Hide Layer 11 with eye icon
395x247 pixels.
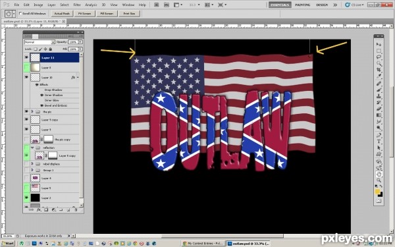pyautogui.click(x=26, y=57)
